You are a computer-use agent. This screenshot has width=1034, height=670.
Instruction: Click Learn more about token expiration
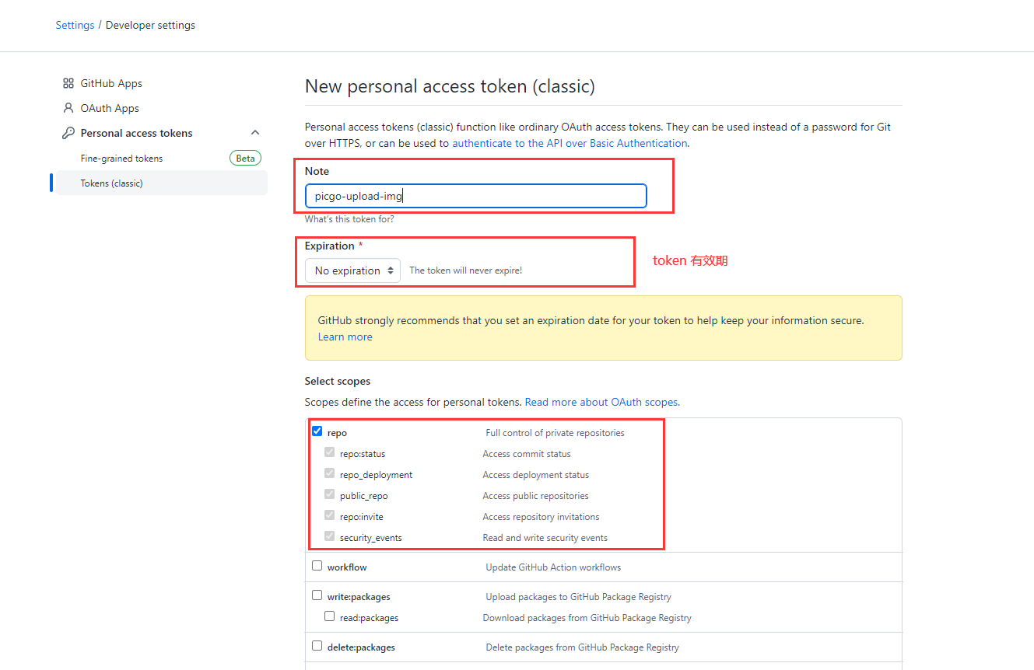[x=345, y=337]
